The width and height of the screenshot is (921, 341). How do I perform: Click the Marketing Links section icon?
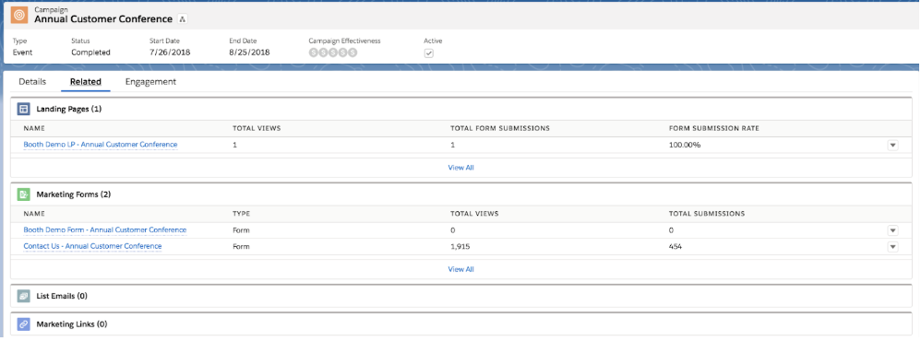tap(23, 324)
